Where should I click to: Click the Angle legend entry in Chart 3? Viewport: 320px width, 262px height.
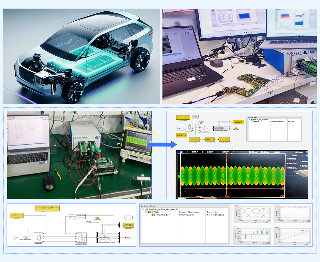pos(305,230)
